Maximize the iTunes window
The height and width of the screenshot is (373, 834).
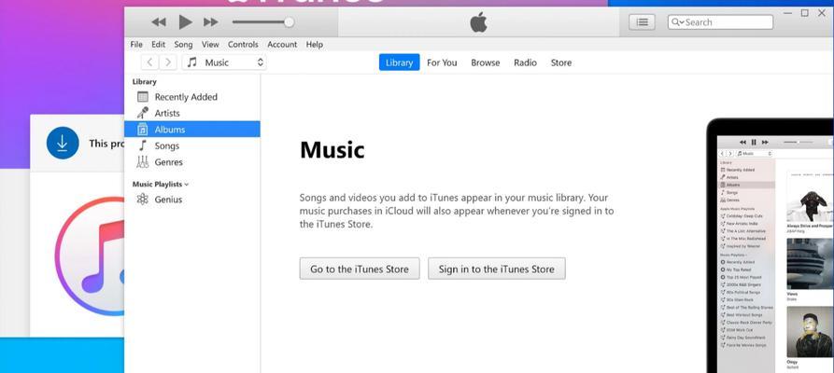tap(805, 13)
